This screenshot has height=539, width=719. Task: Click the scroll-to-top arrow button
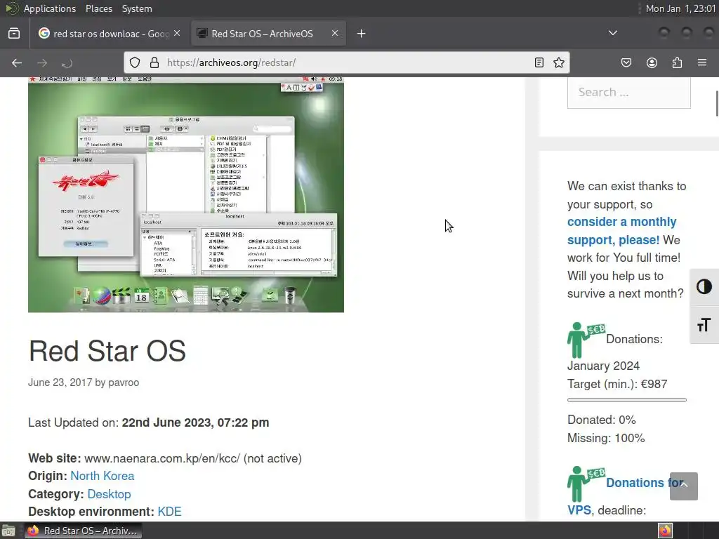coord(684,486)
